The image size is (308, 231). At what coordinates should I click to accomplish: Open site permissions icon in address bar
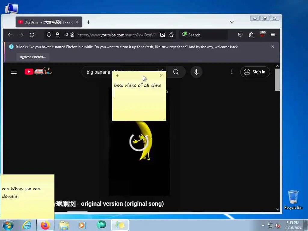(x=66, y=35)
